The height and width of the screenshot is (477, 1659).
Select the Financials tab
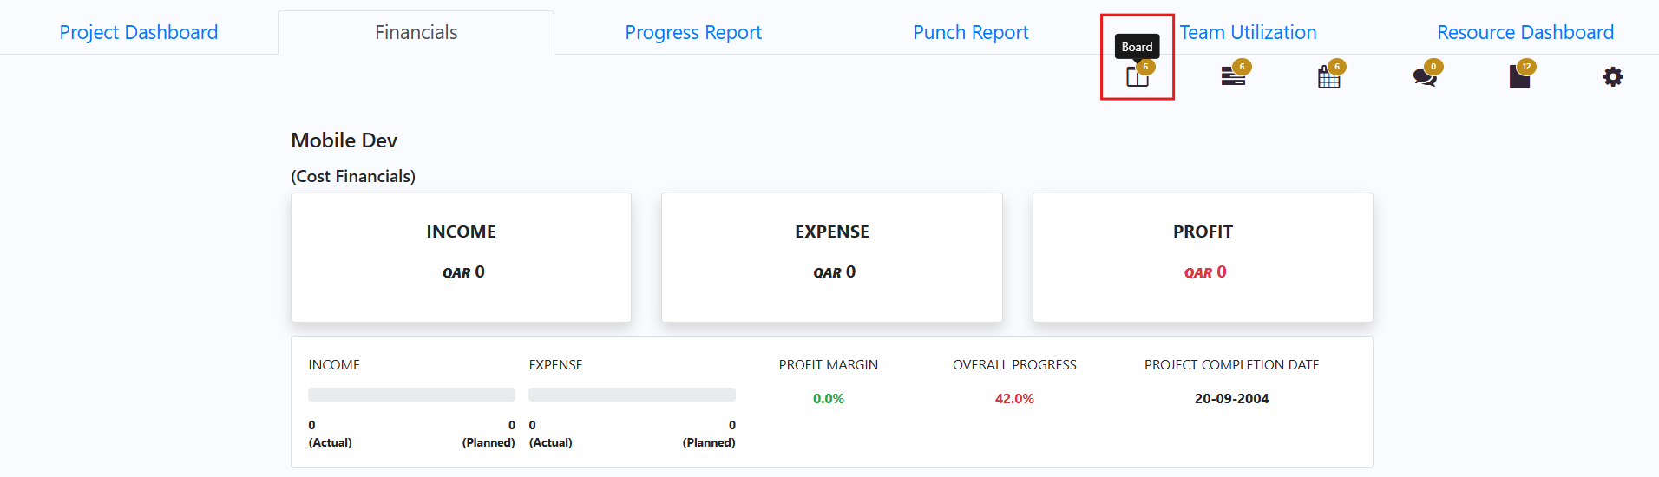(x=416, y=32)
